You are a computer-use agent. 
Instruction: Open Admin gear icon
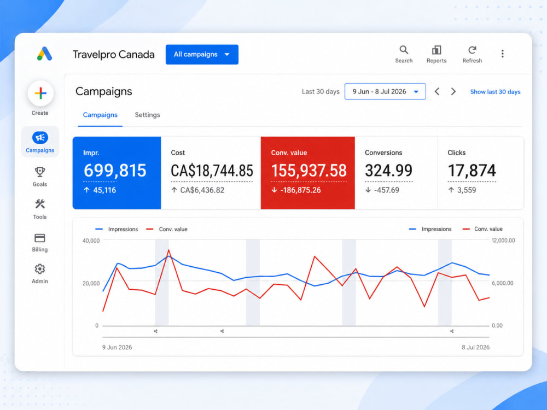[x=40, y=269]
